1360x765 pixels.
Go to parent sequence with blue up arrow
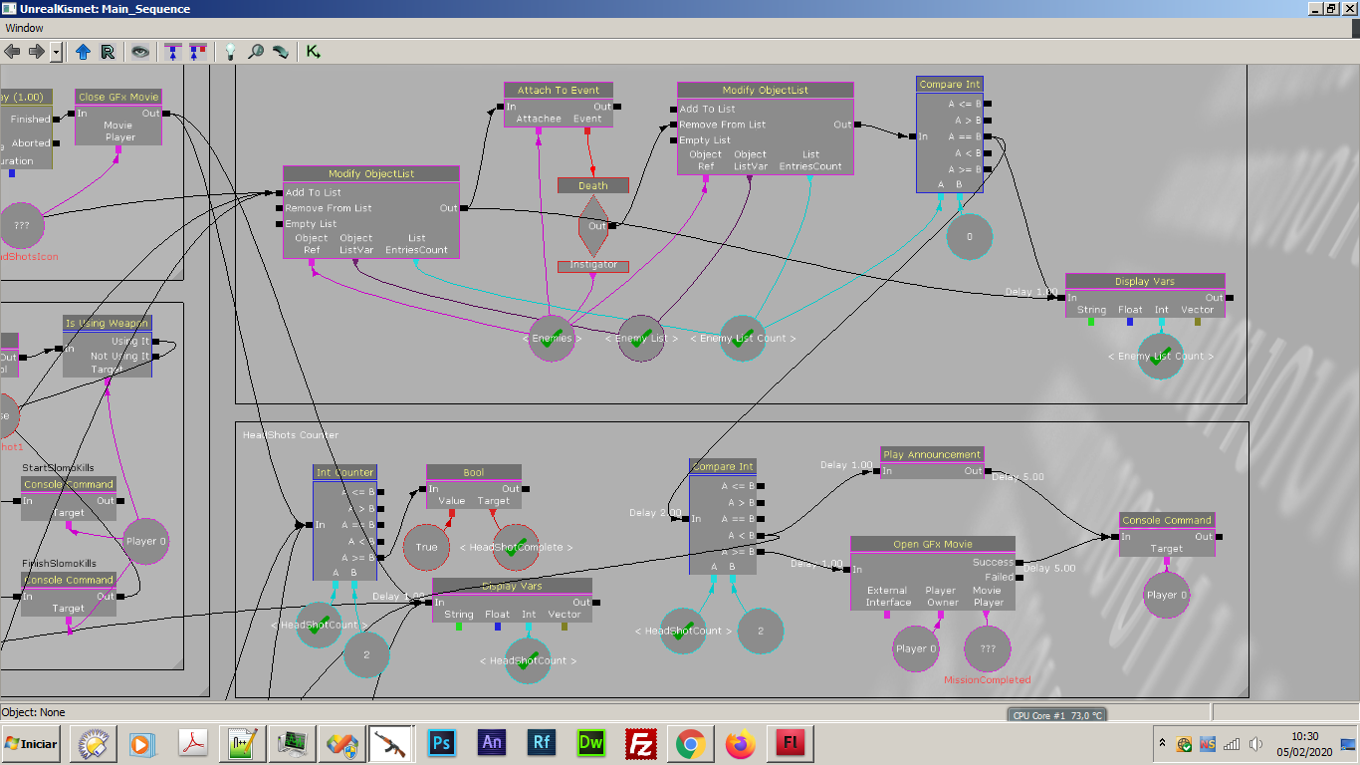coord(83,51)
